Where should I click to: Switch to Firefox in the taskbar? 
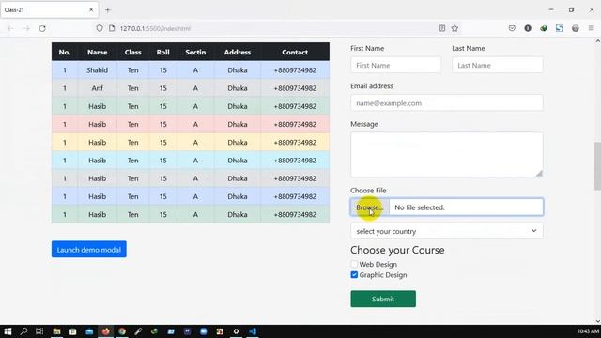click(x=105, y=331)
